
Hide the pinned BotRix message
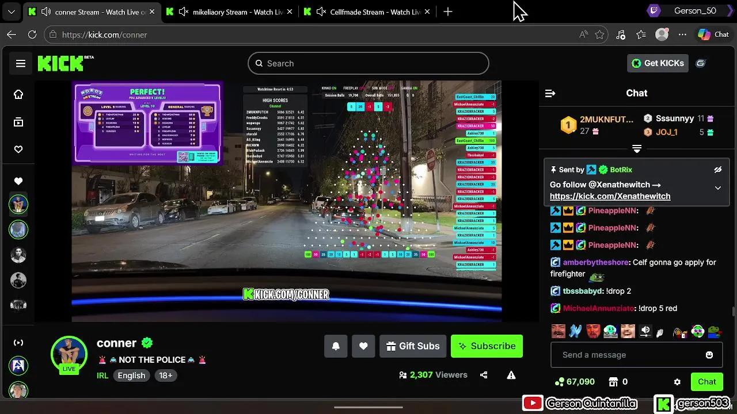click(x=717, y=170)
